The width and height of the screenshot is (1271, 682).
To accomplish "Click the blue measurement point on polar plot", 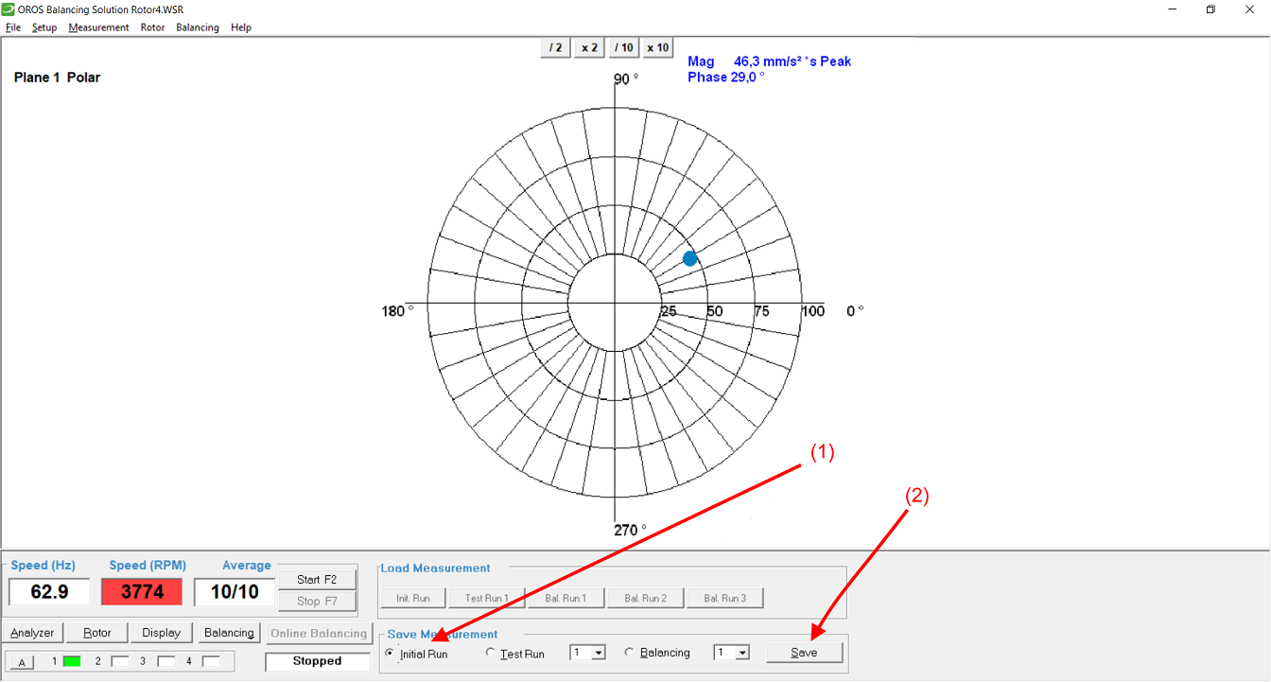I will (689, 258).
